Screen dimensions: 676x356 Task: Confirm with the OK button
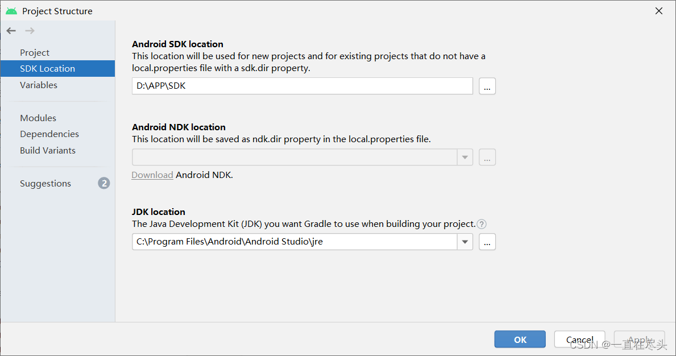(x=520, y=339)
